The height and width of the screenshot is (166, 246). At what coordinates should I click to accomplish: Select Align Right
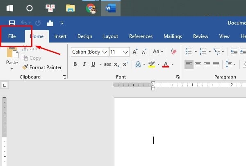click(207, 64)
